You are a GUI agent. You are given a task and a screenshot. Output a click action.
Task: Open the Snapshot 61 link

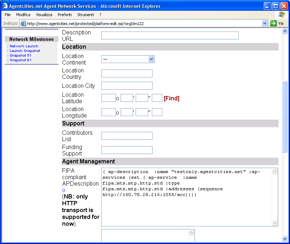20,60
